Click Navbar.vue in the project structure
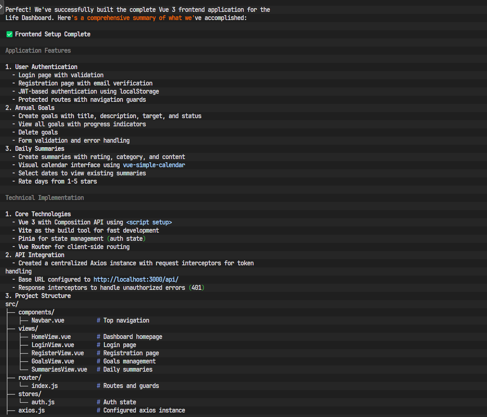487x417 pixels. [48, 321]
